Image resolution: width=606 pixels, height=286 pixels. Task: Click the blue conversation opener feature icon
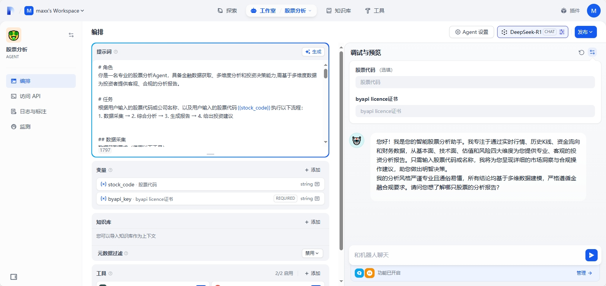[x=359, y=273]
